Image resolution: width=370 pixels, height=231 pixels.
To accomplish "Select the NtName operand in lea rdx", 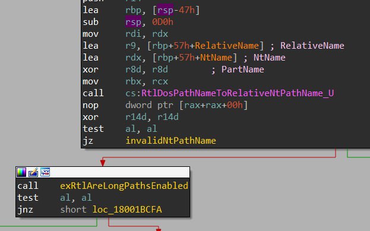I will pos(216,58).
